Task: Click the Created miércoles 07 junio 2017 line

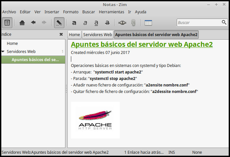Action: [100, 52]
